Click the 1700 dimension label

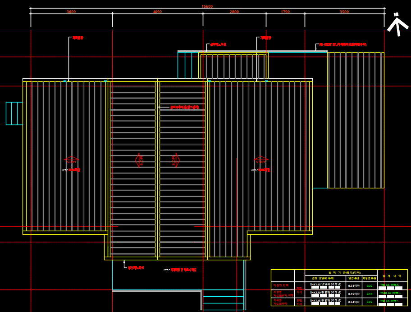pyautogui.click(x=285, y=12)
